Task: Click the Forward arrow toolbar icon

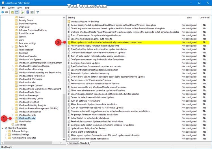Action: pyautogui.click(x=7, y=12)
